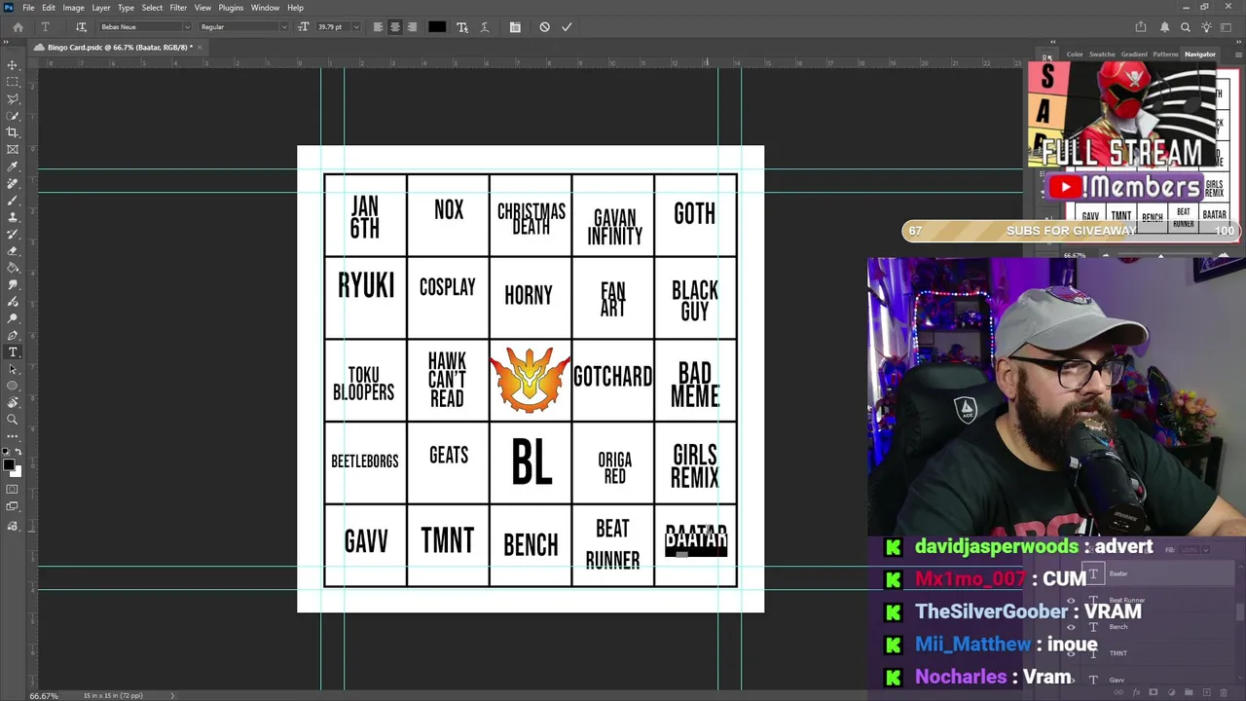Reset to default foreground and background colors

point(6,454)
